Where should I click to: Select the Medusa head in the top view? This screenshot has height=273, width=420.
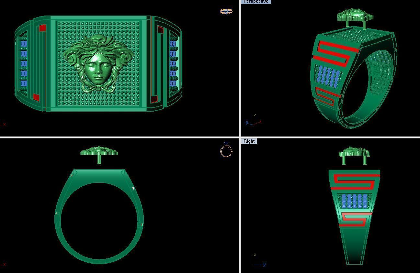[x=98, y=64]
